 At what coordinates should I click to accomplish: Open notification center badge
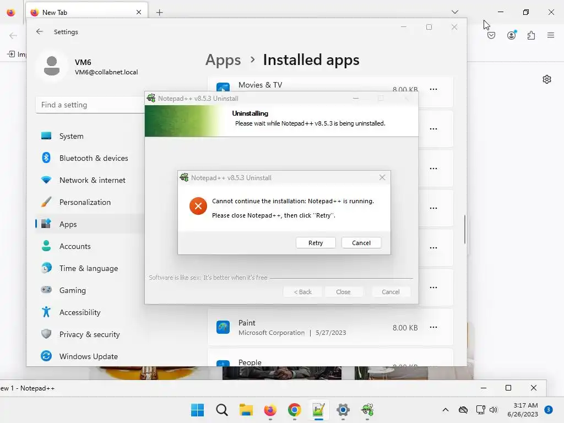coord(548,409)
